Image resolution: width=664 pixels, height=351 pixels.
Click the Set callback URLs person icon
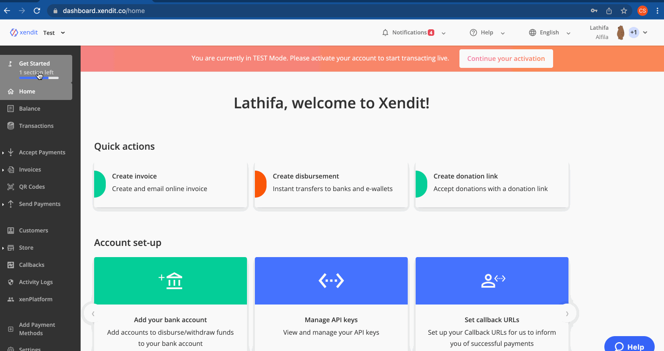(493, 281)
